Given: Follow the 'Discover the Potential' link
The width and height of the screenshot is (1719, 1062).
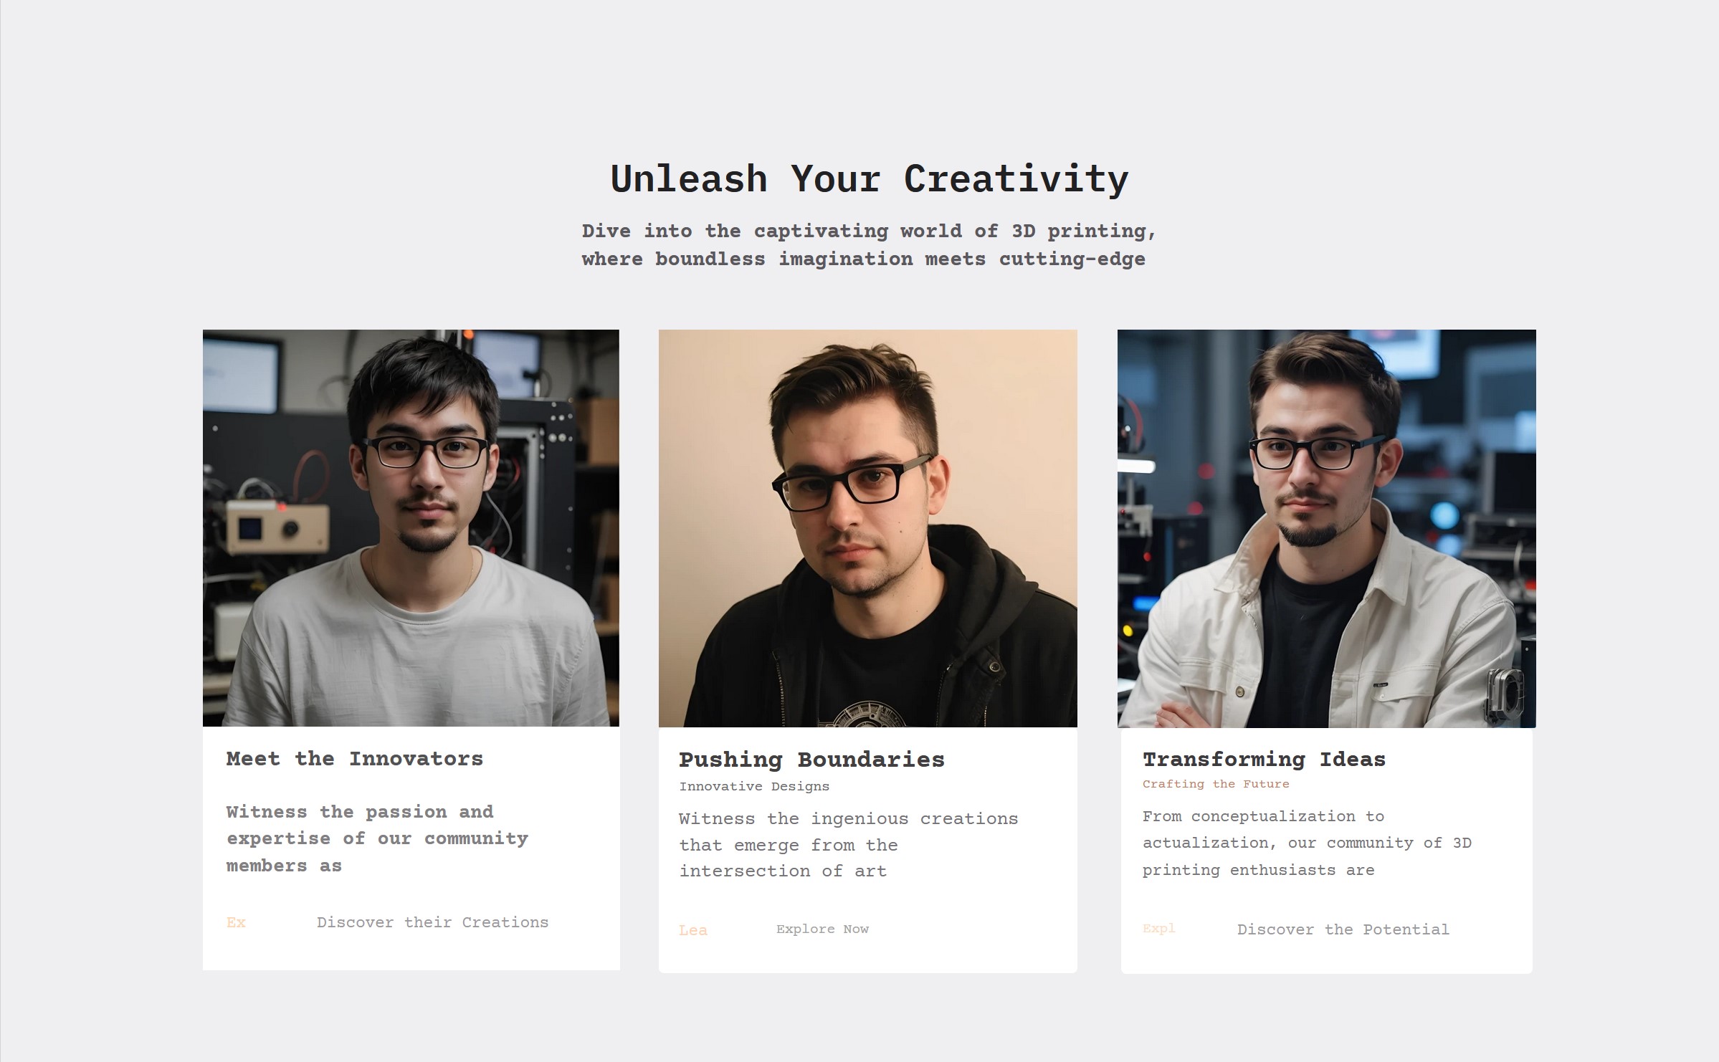Looking at the screenshot, I should coord(1343,929).
